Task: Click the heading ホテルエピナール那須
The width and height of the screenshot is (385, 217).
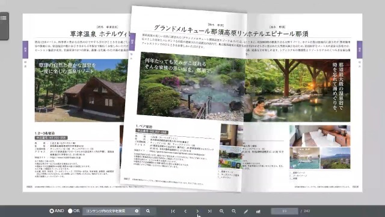Action: coord(277,34)
